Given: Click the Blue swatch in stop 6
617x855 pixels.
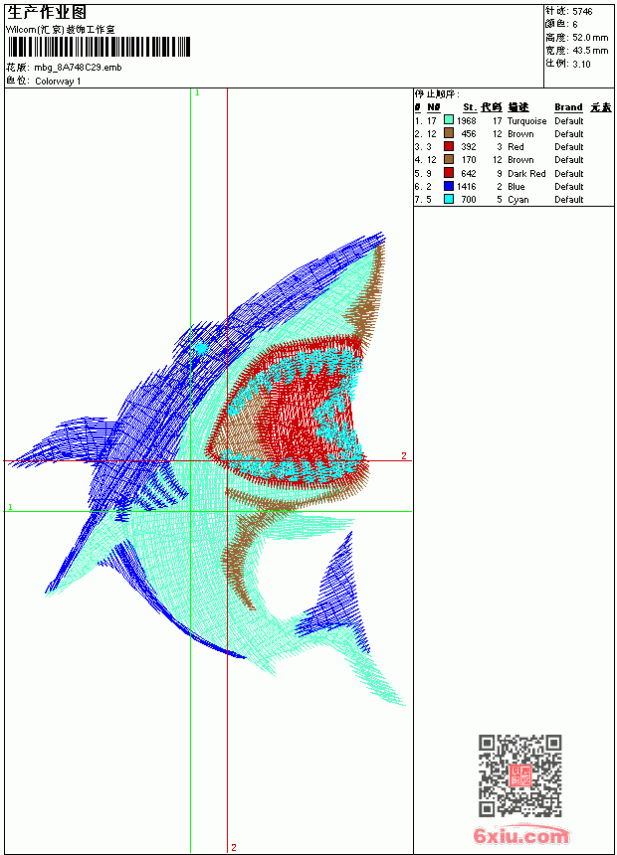Looking at the screenshot, I should point(448,186).
